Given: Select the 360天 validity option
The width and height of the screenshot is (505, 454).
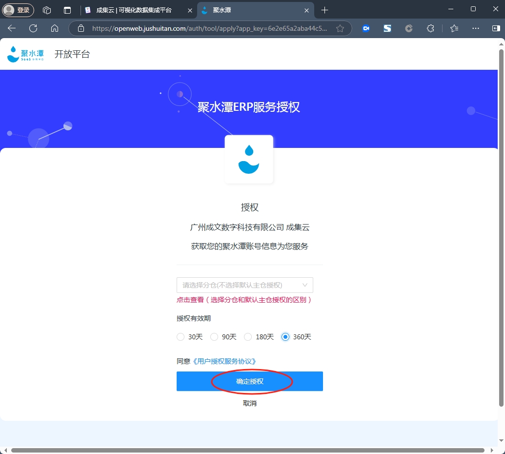Looking at the screenshot, I should click(x=296, y=337).
